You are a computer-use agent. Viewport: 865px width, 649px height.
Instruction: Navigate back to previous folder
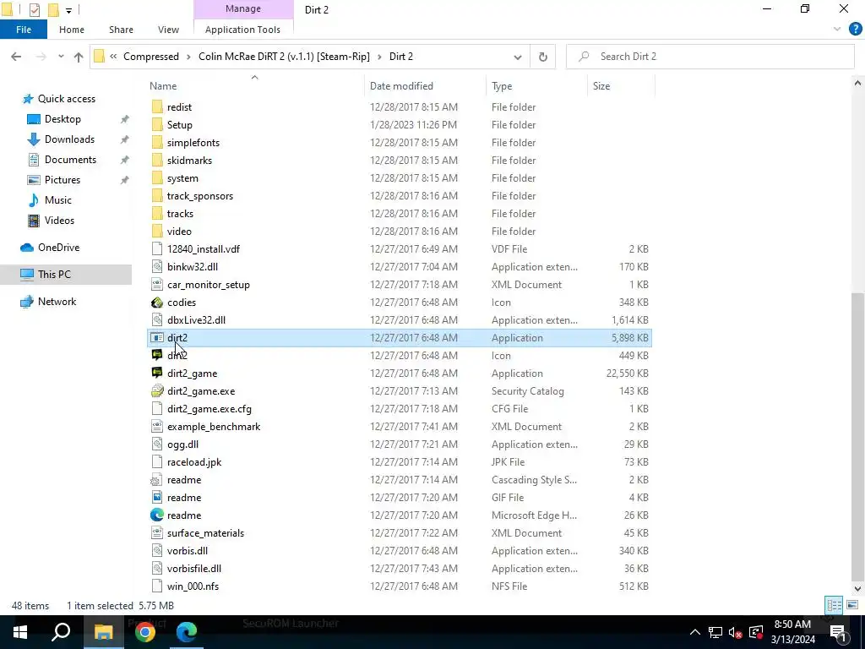pos(16,57)
